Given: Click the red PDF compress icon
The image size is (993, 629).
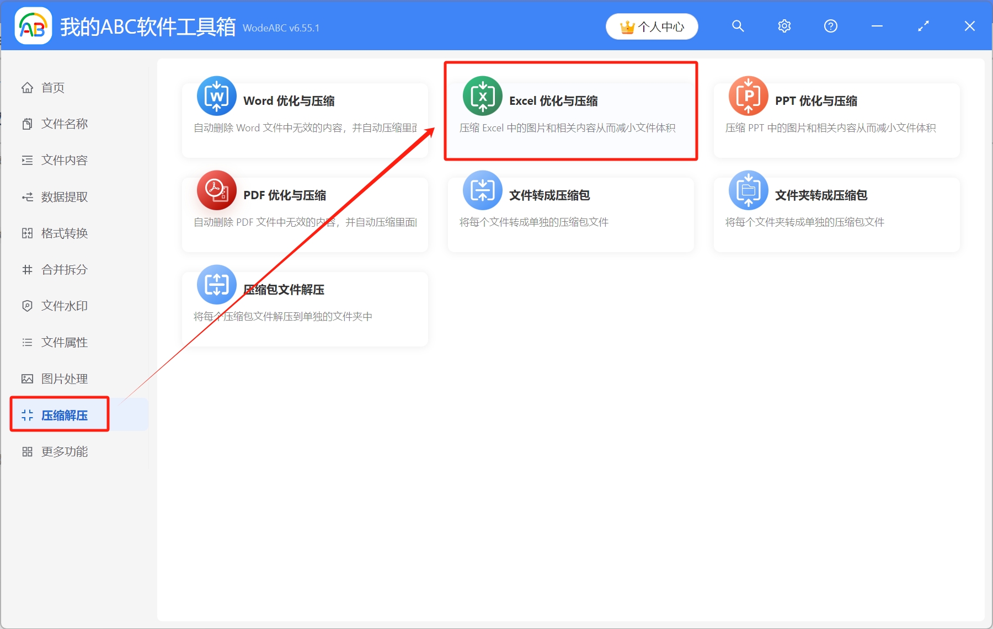Looking at the screenshot, I should [x=217, y=190].
